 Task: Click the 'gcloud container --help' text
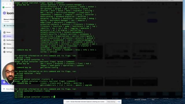click(29, 73)
